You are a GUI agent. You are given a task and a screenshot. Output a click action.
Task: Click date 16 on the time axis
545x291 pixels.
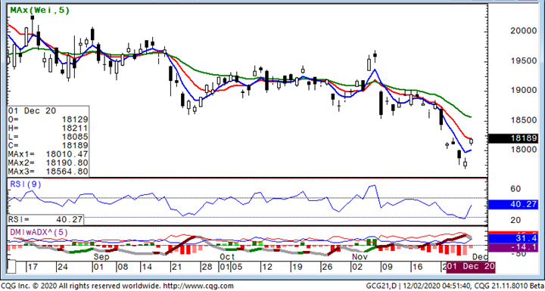point(417,268)
